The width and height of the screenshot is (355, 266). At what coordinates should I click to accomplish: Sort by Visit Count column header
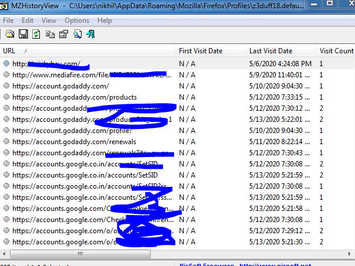[x=336, y=51]
